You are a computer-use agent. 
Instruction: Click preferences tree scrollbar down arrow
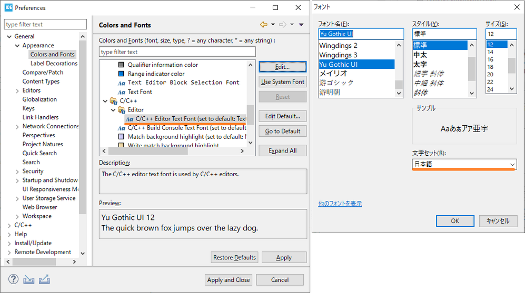(x=83, y=253)
